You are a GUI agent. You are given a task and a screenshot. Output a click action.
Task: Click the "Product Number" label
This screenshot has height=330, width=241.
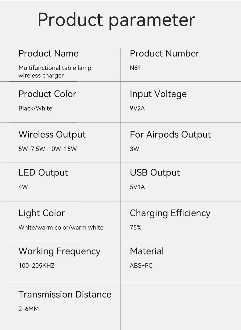164,53
